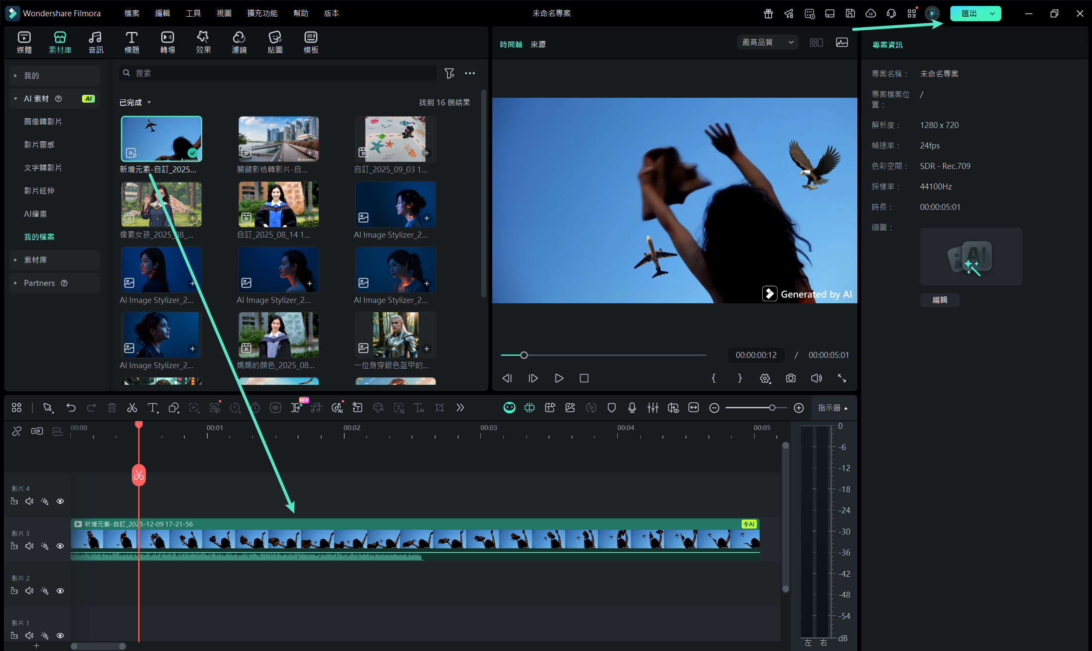Click the 匯出 export button

pos(969,13)
